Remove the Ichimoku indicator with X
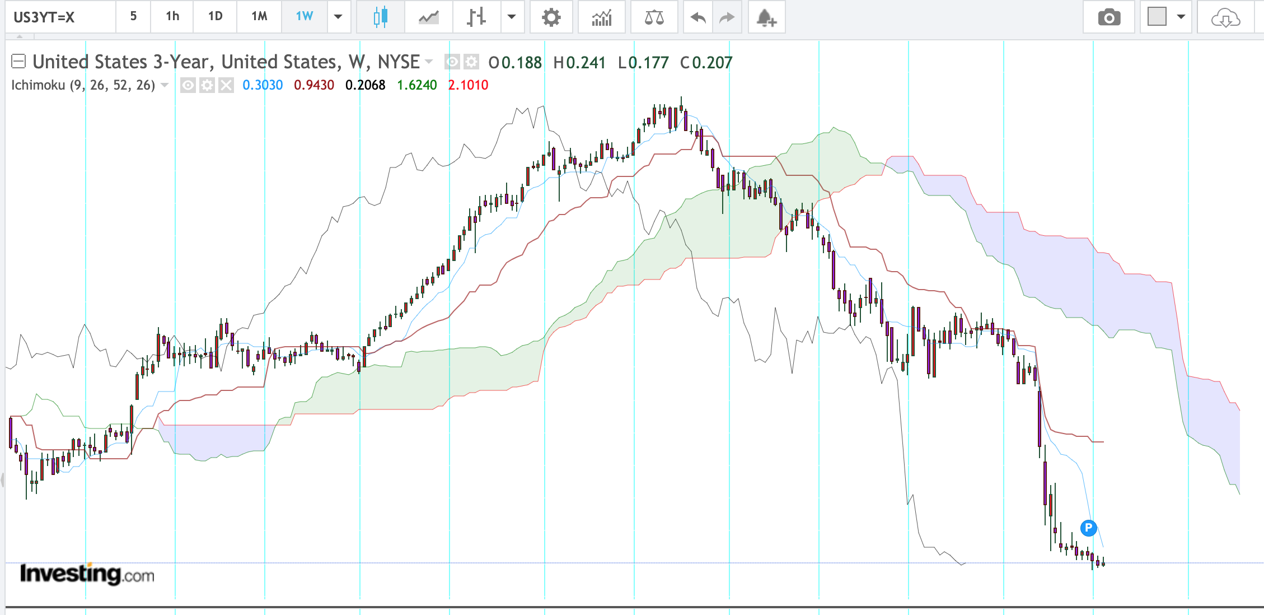 226,85
